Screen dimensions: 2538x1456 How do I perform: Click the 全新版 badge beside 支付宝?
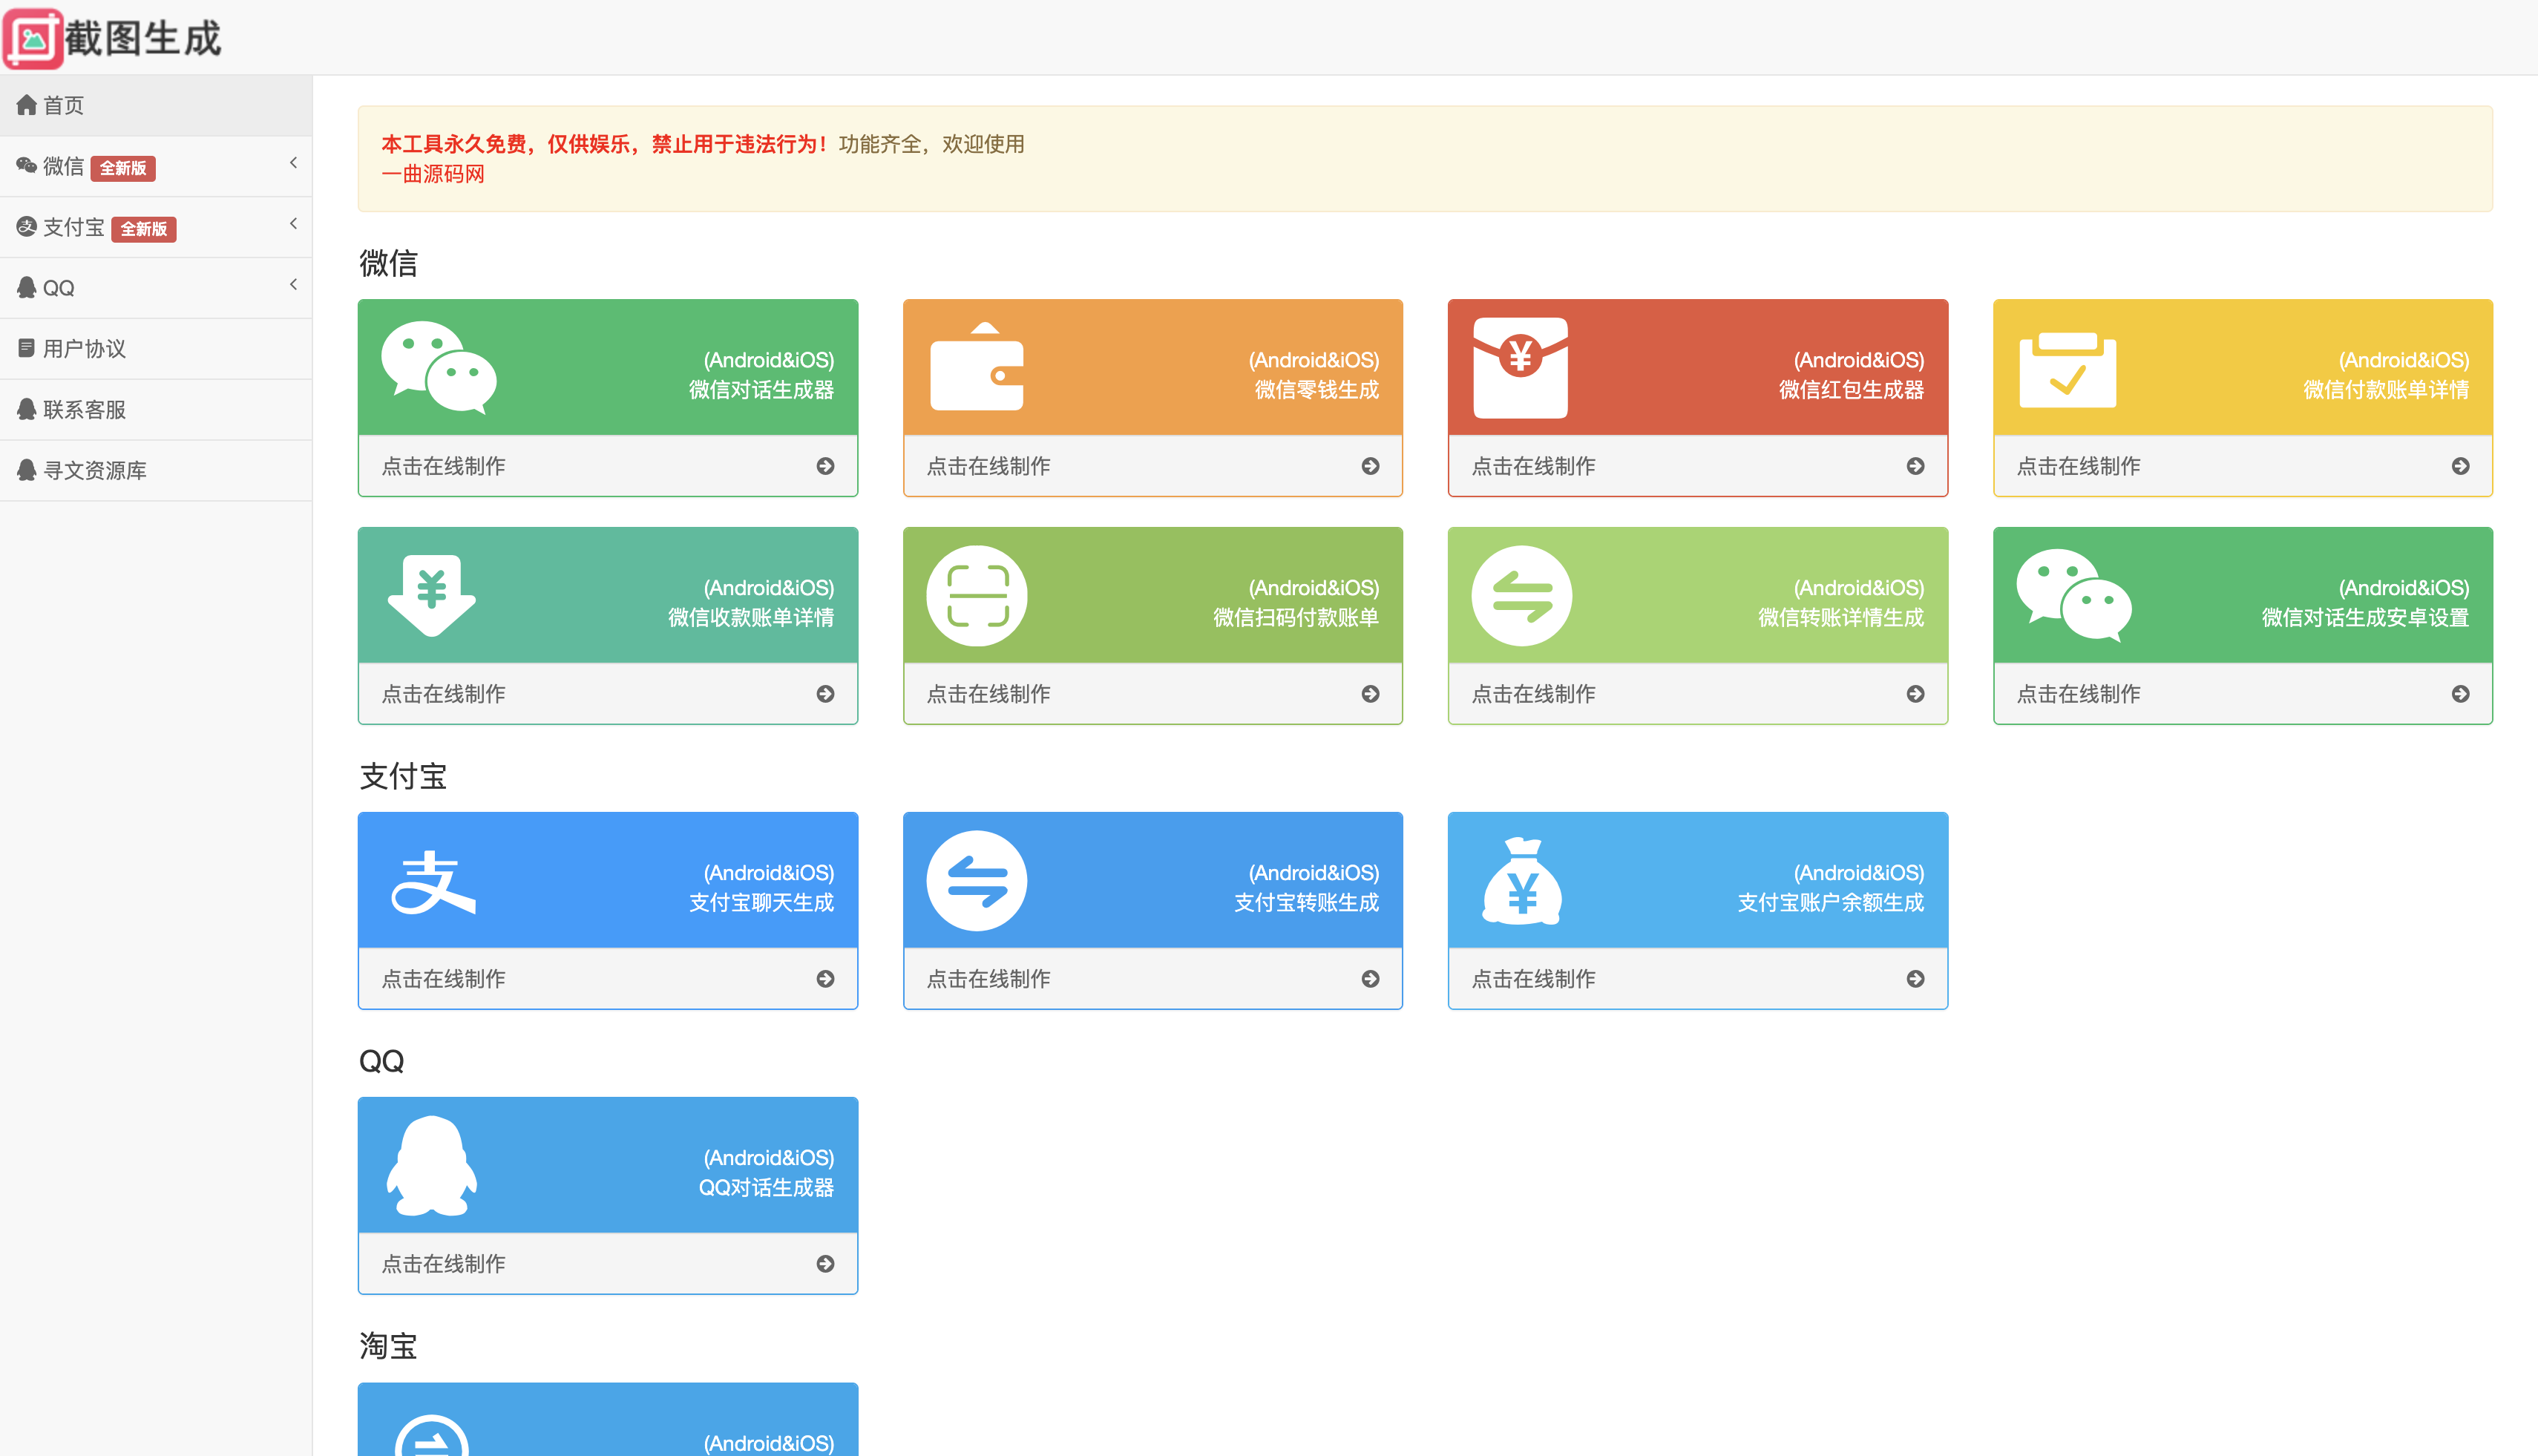click(x=144, y=229)
